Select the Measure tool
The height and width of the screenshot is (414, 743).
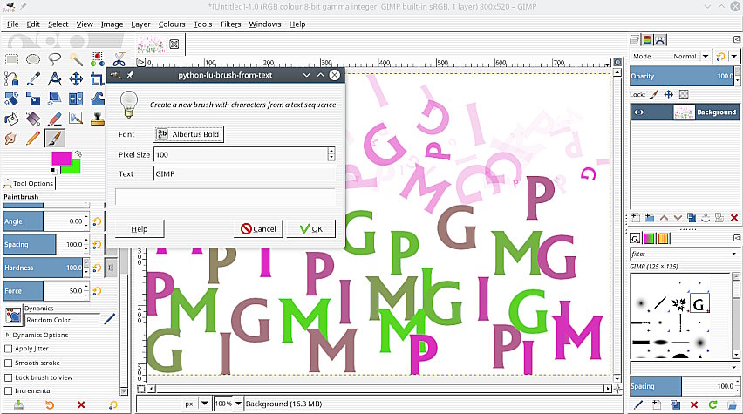point(54,79)
